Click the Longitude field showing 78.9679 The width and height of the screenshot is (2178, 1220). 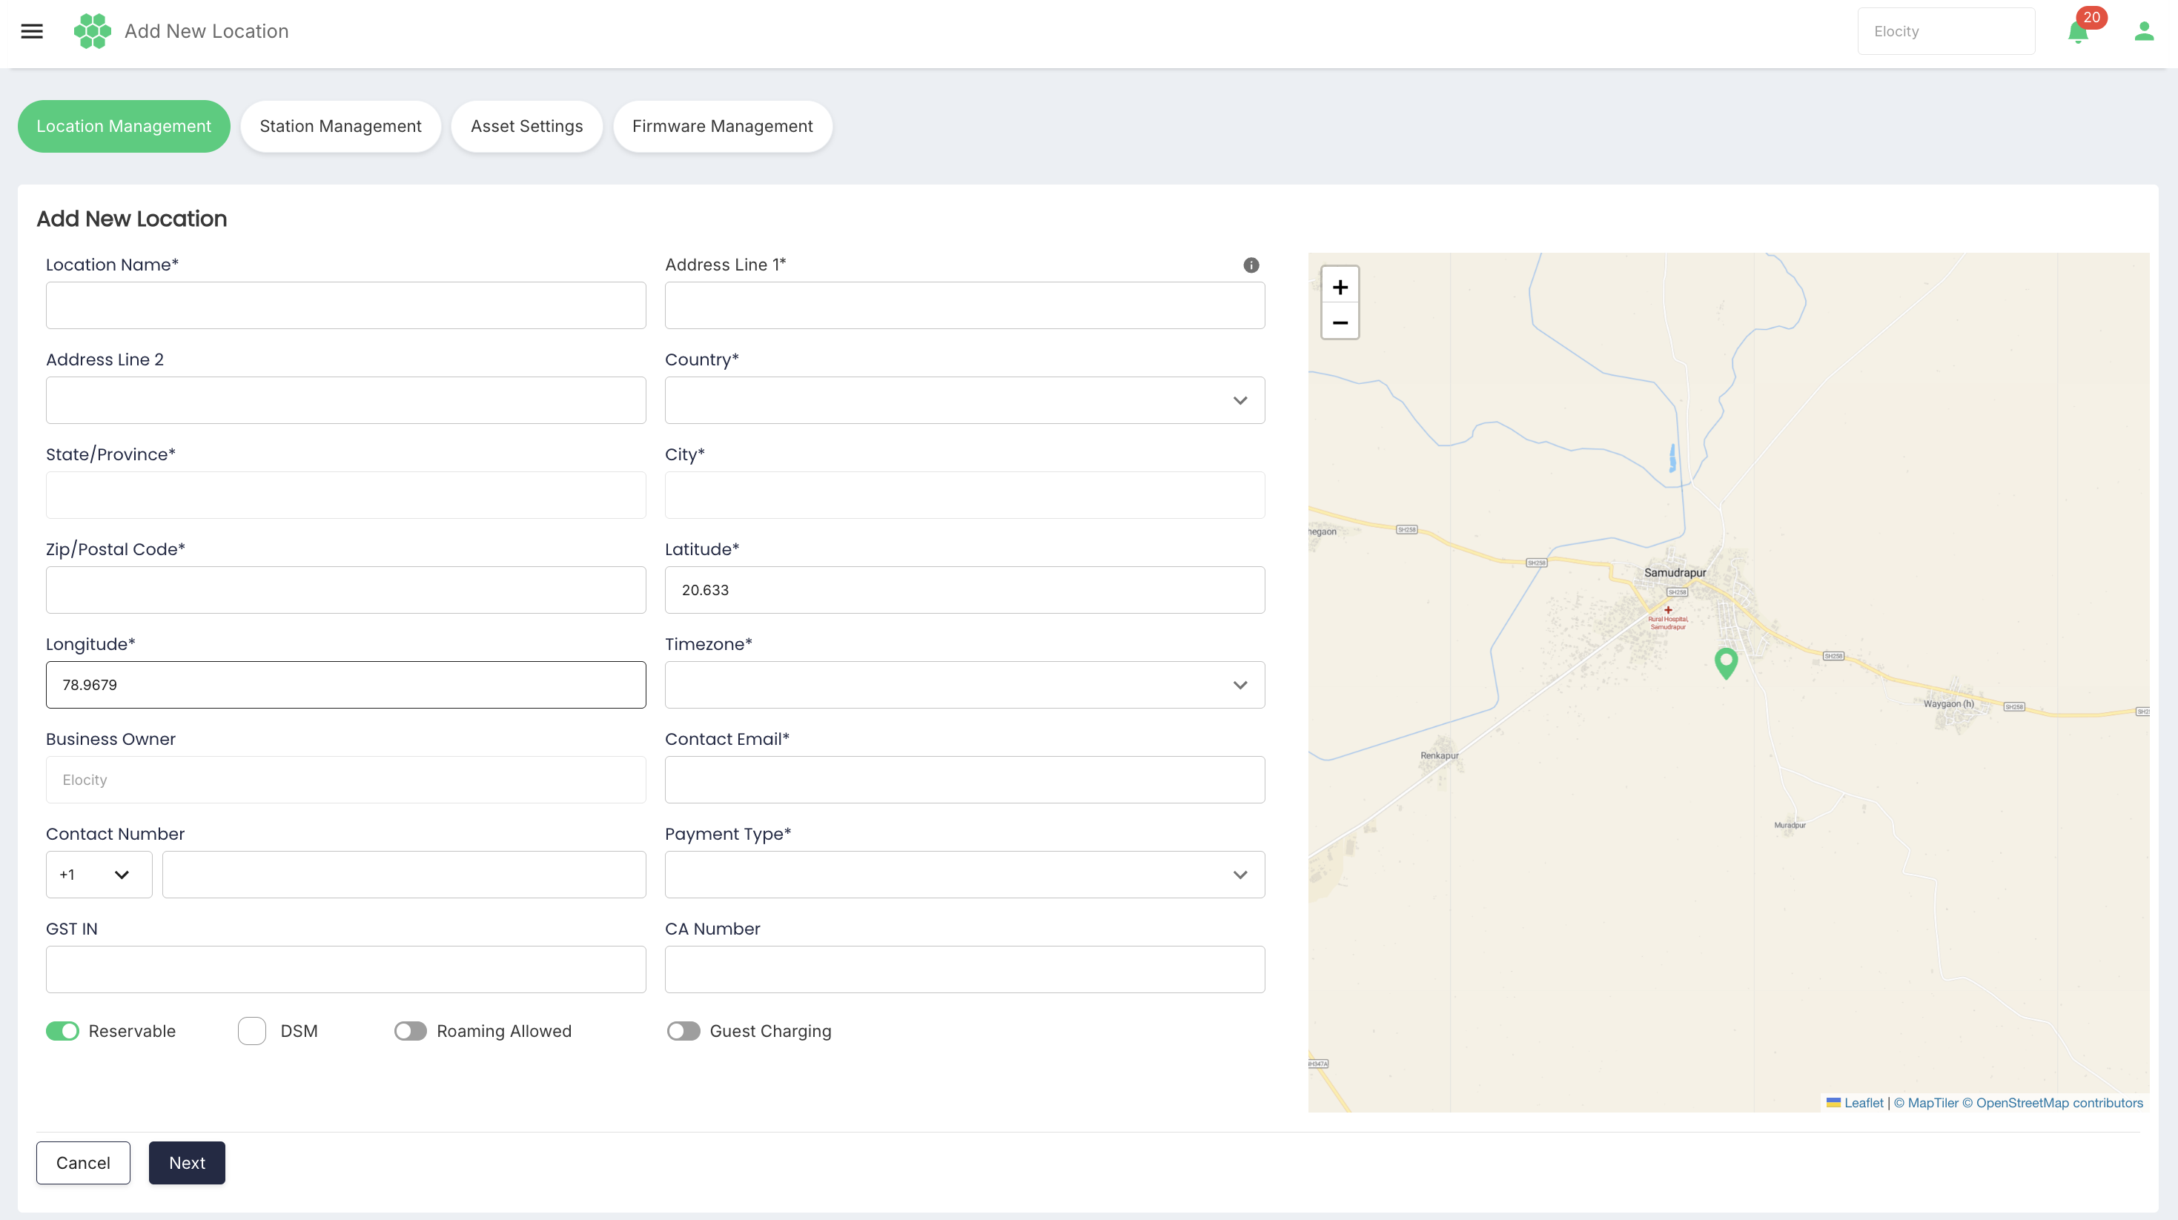[345, 685]
